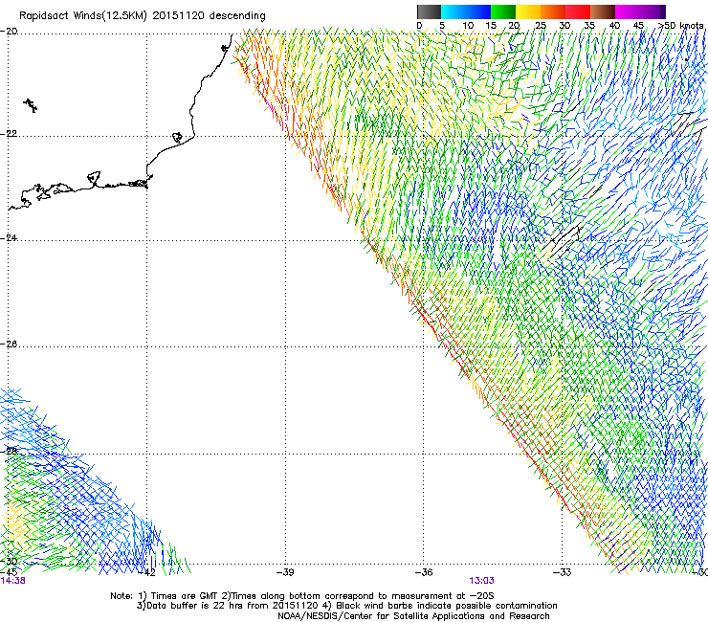Click the brown 35-40 knots color segment
Image resolution: width=708 pixels, height=622 pixels.
(603, 11)
